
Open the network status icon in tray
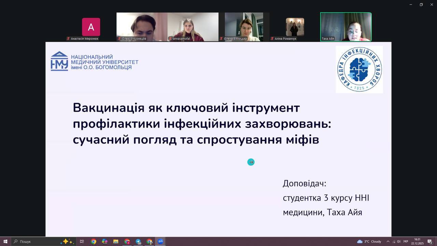click(x=394, y=242)
